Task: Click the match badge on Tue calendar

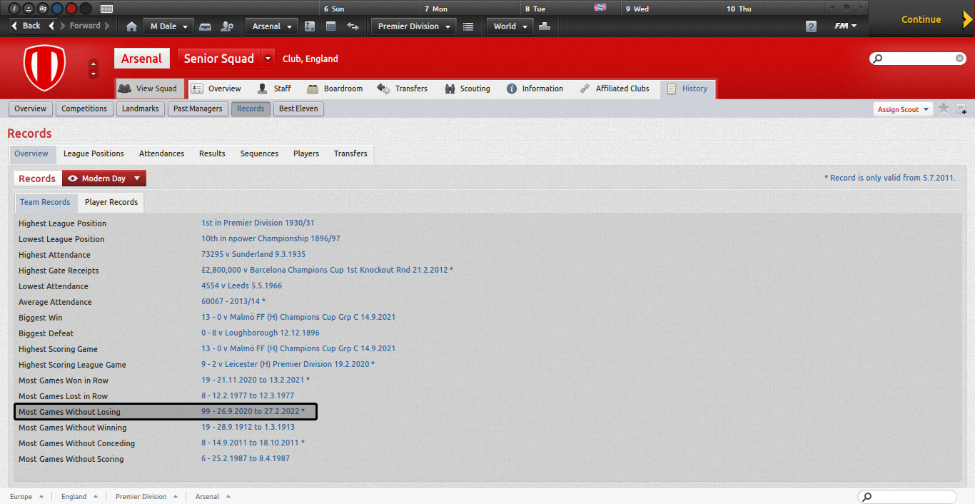Action: [x=600, y=7]
